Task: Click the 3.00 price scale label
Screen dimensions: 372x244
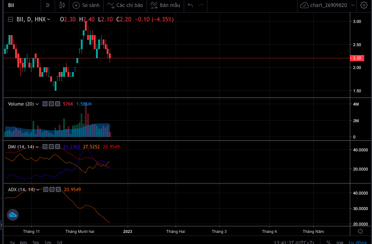Action: [x=357, y=21]
